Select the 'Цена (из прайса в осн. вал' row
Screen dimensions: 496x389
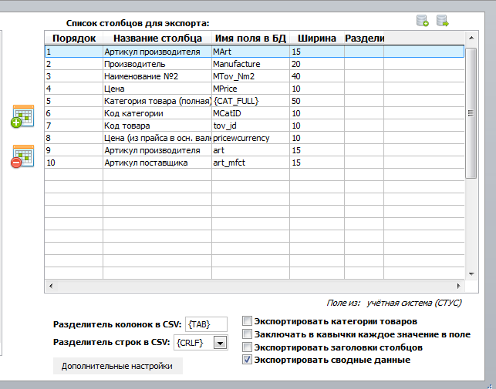pos(255,138)
